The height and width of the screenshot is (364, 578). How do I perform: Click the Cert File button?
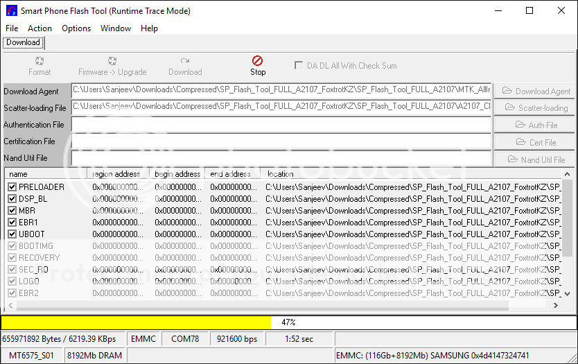[533, 142]
